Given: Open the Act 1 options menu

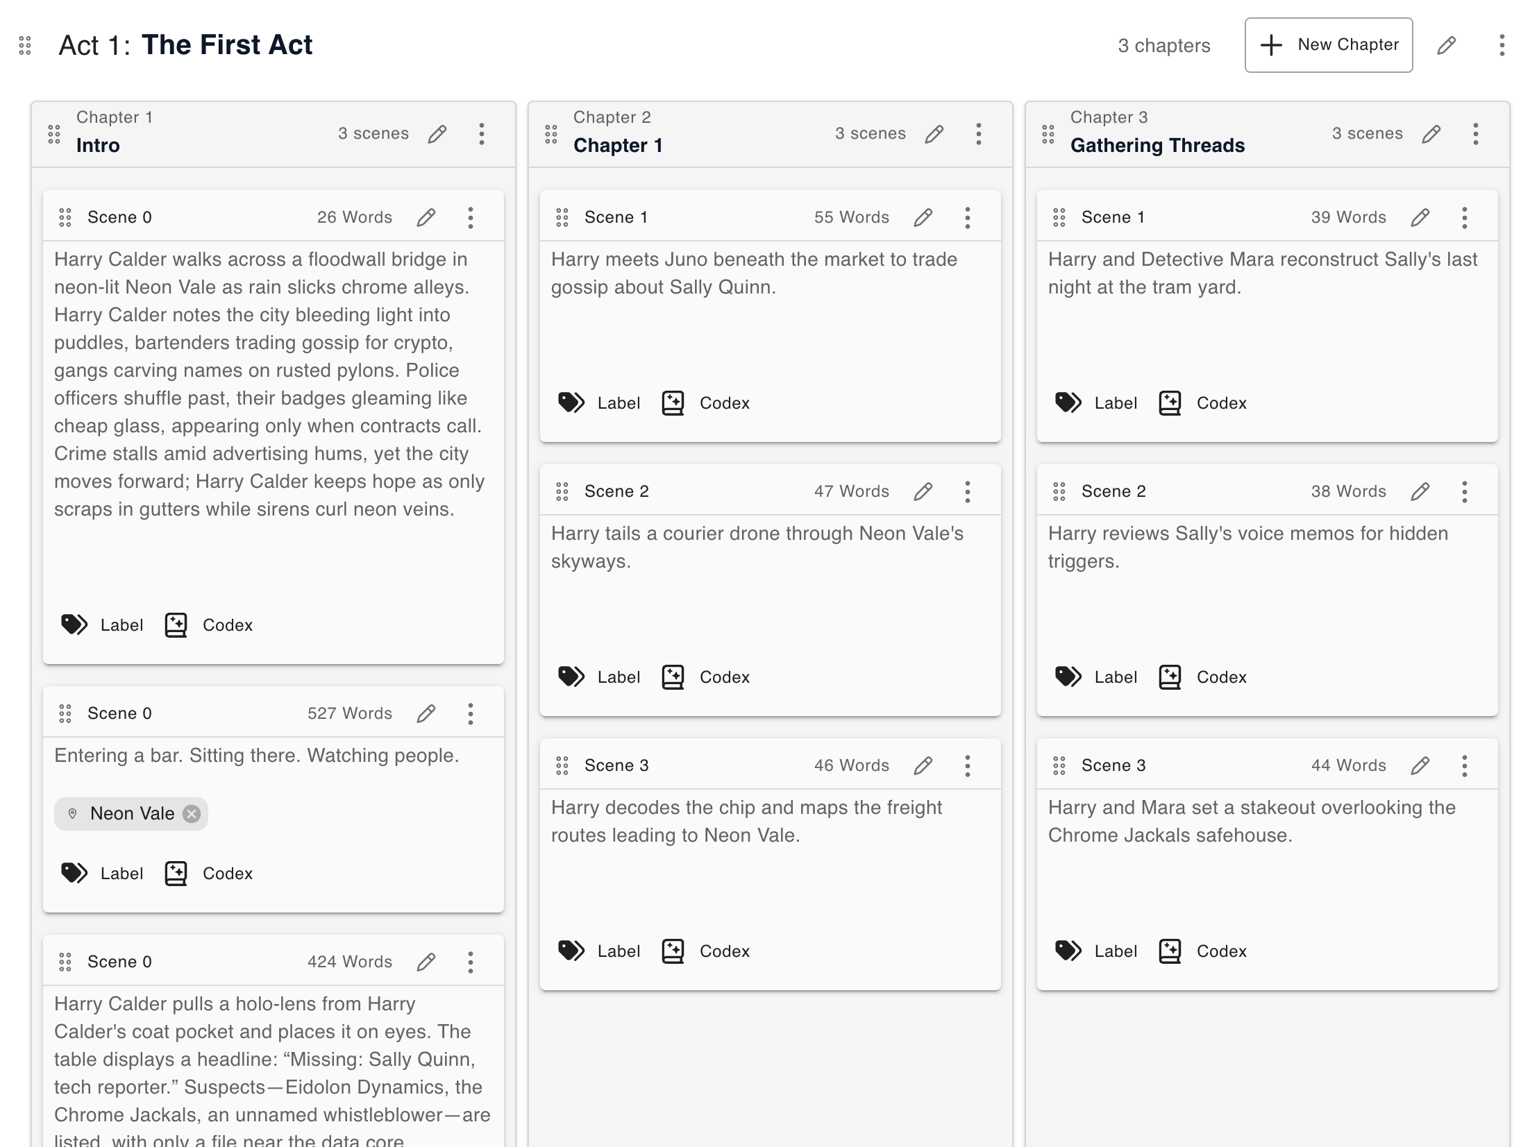Looking at the screenshot, I should pos(1502,45).
